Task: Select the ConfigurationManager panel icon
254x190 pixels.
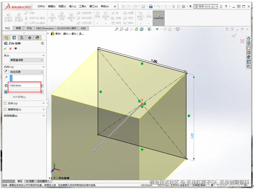Action: click(22, 38)
